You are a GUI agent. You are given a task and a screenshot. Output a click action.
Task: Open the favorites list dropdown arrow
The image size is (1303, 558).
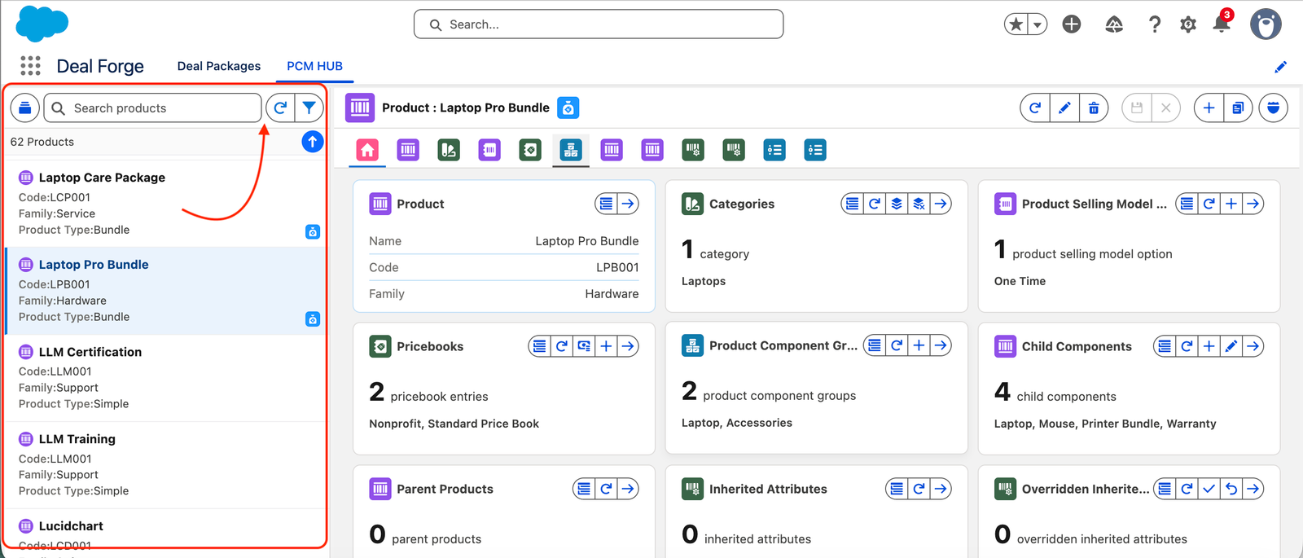[1037, 24]
